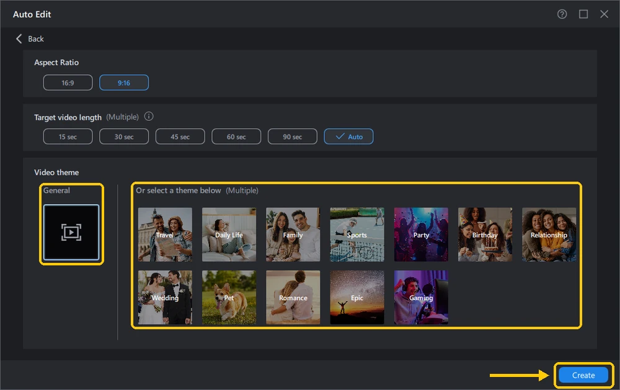Select 45 sec video length

pos(180,136)
